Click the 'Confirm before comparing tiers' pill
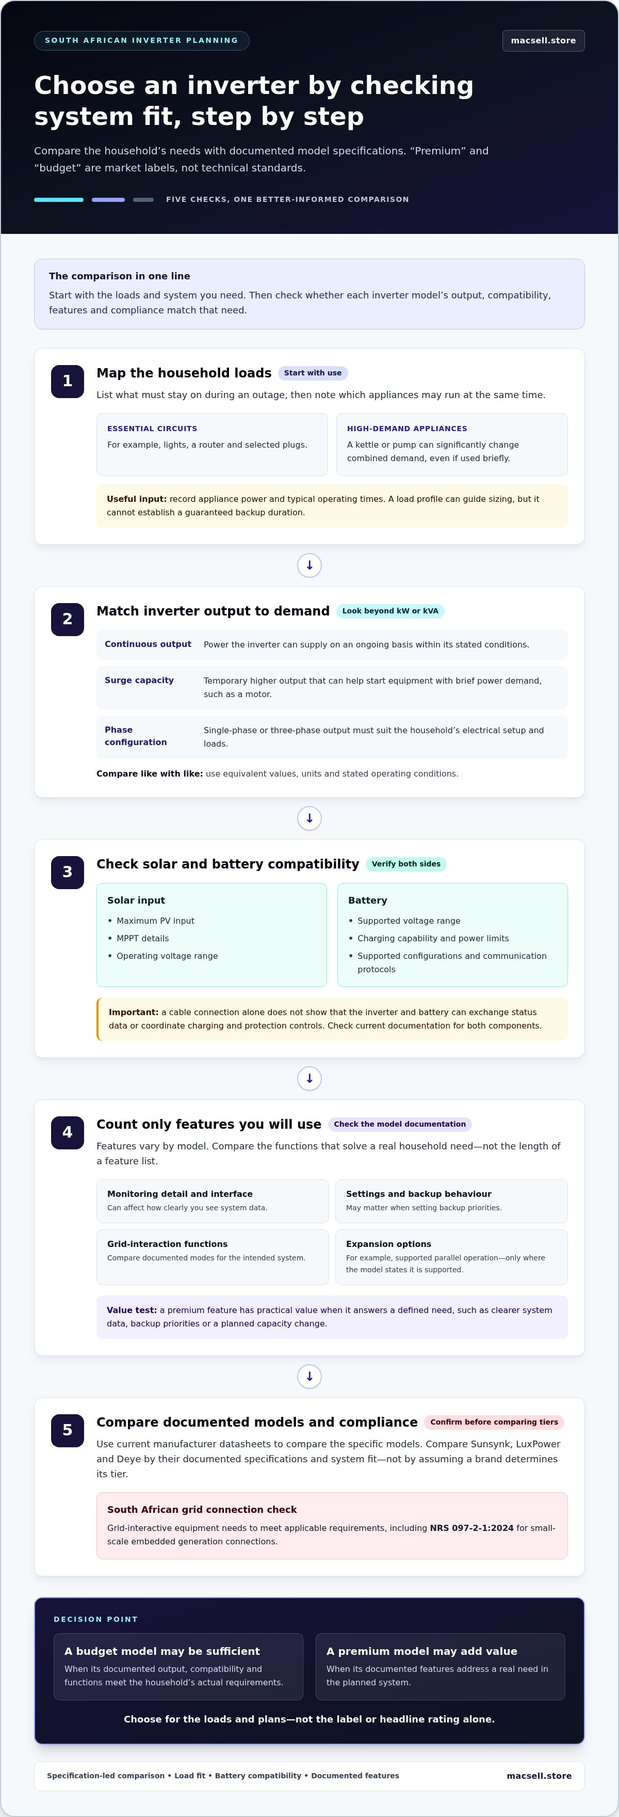 pos(494,1422)
